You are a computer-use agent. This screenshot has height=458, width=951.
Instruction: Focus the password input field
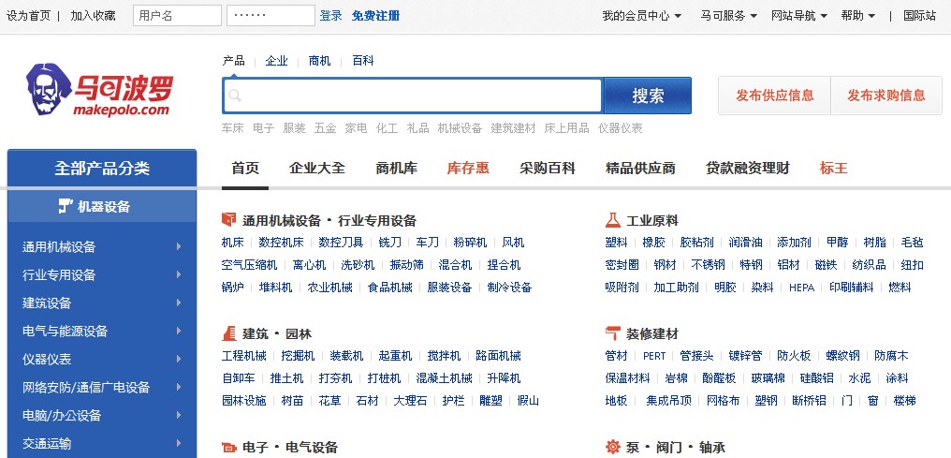click(271, 16)
